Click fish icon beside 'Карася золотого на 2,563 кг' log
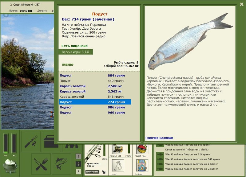The height and width of the screenshot is (177, 246). pos(160,164)
